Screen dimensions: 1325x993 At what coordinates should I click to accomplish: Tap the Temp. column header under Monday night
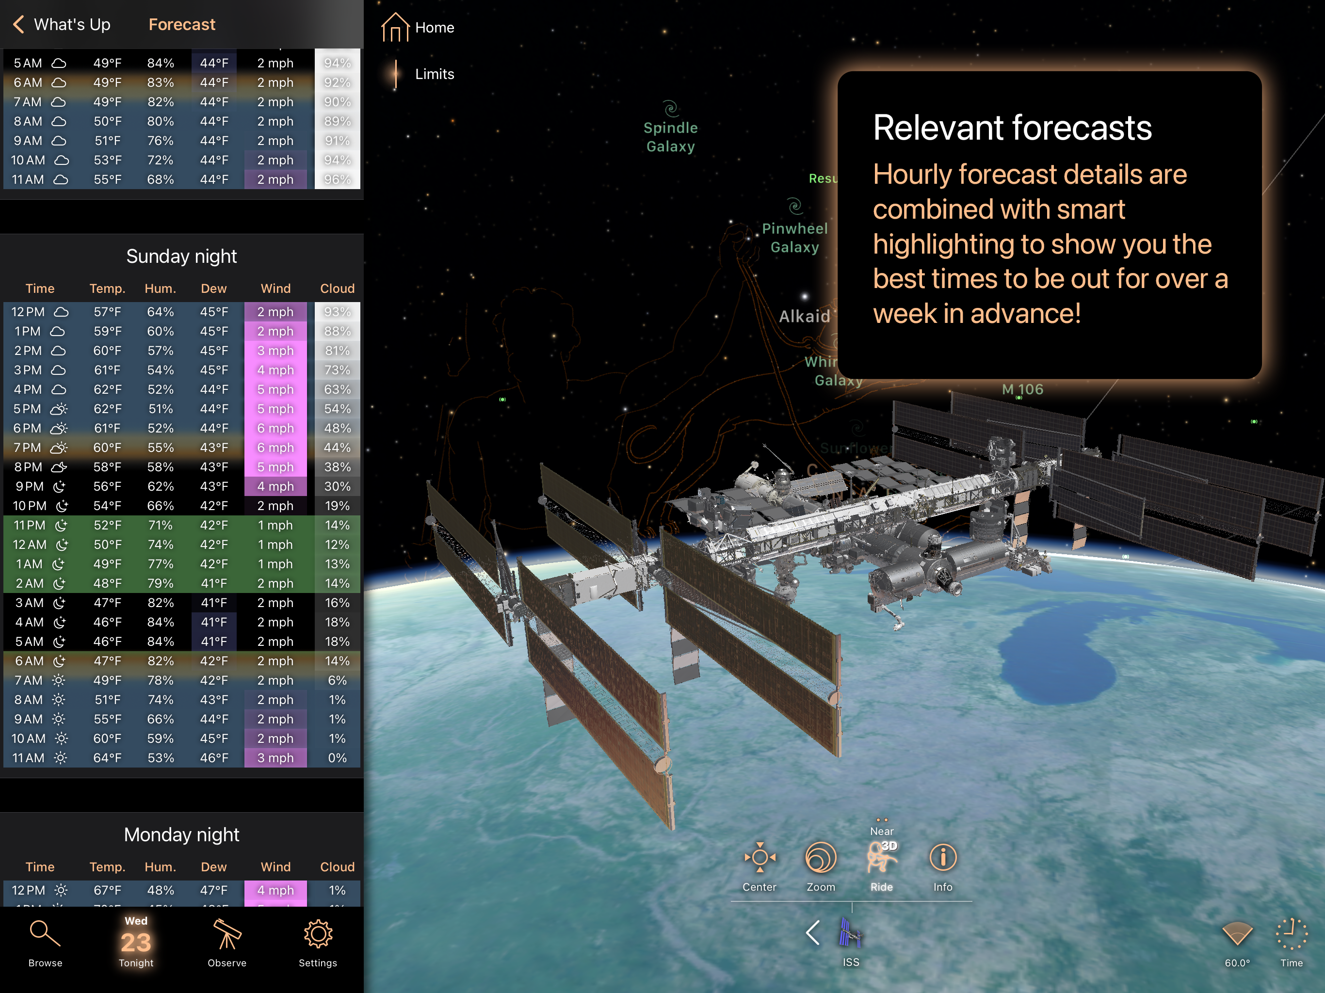(x=107, y=866)
